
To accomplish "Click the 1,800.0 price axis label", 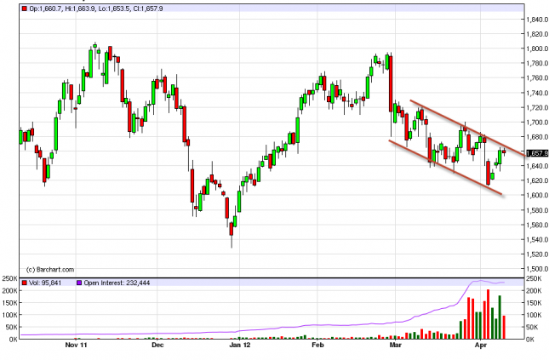I will 537,49.
